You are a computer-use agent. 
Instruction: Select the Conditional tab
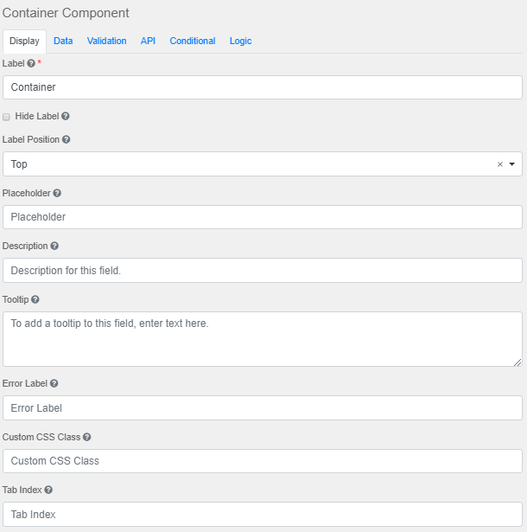point(193,41)
